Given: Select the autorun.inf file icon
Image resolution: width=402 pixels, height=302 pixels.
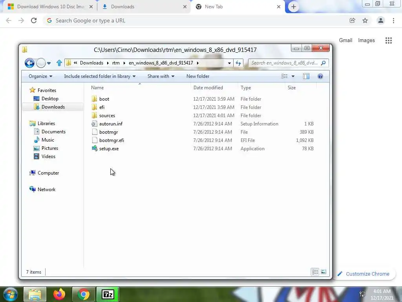Looking at the screenshot, I should coord(94,124).
